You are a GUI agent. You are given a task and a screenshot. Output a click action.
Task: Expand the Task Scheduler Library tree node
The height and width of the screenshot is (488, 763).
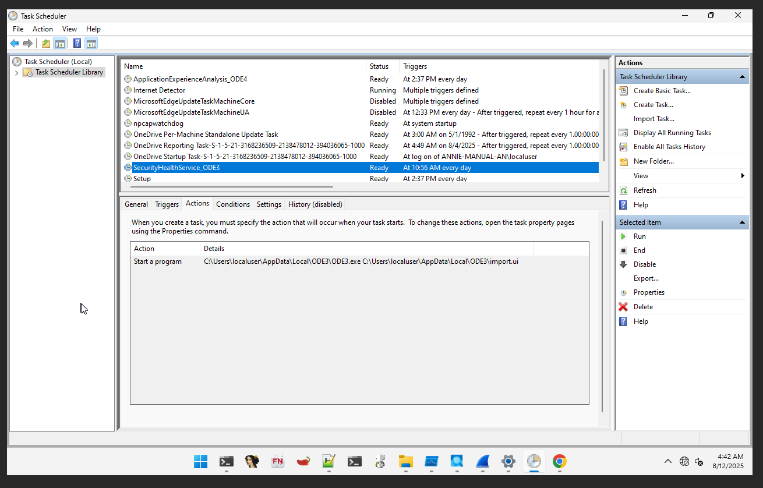[16, 73]
